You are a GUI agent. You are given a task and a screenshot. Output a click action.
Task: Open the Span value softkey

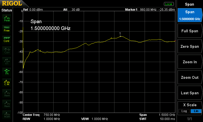tap(190, 15)
